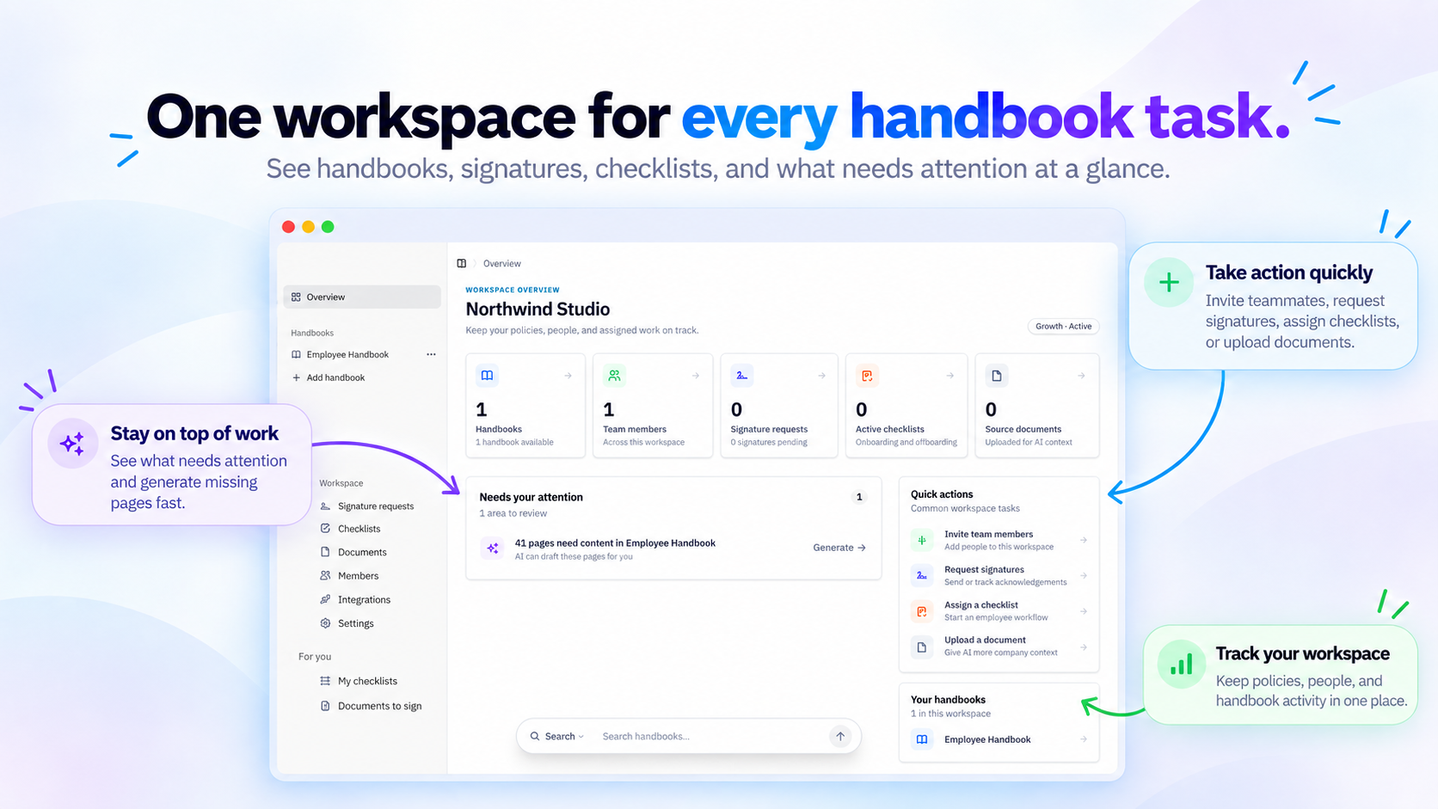Click the Integrations plug icon
The width and height of the screenshot is (1438, 809).
click(x=325, y=599)
